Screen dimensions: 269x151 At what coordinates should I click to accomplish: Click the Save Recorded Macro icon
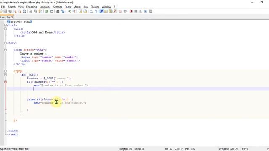[150, 11]
